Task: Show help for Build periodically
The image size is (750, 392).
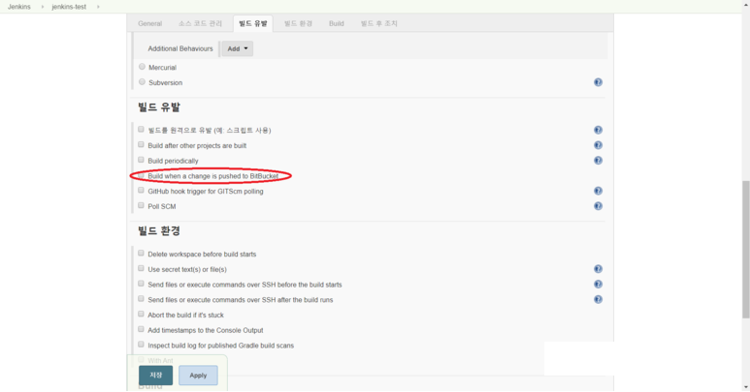Action: click(x=598, y=161)
